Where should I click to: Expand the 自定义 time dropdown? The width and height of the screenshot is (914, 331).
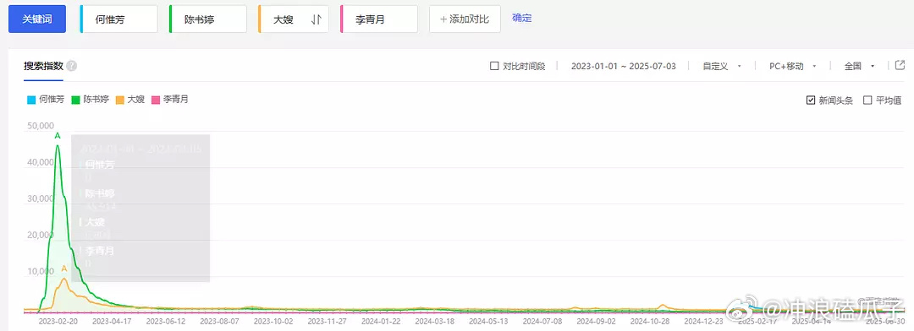coord(722,67)
